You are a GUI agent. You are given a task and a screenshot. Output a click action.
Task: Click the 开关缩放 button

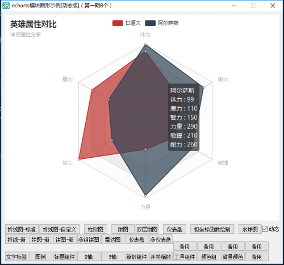161,256
